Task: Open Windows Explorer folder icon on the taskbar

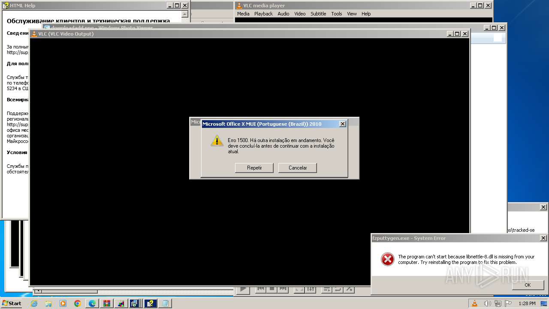Action: [x=48, y=303]
